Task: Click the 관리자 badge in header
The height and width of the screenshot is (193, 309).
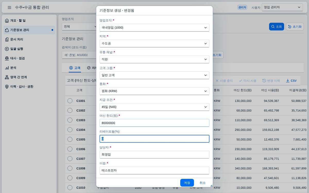Action: pos(242,7)
